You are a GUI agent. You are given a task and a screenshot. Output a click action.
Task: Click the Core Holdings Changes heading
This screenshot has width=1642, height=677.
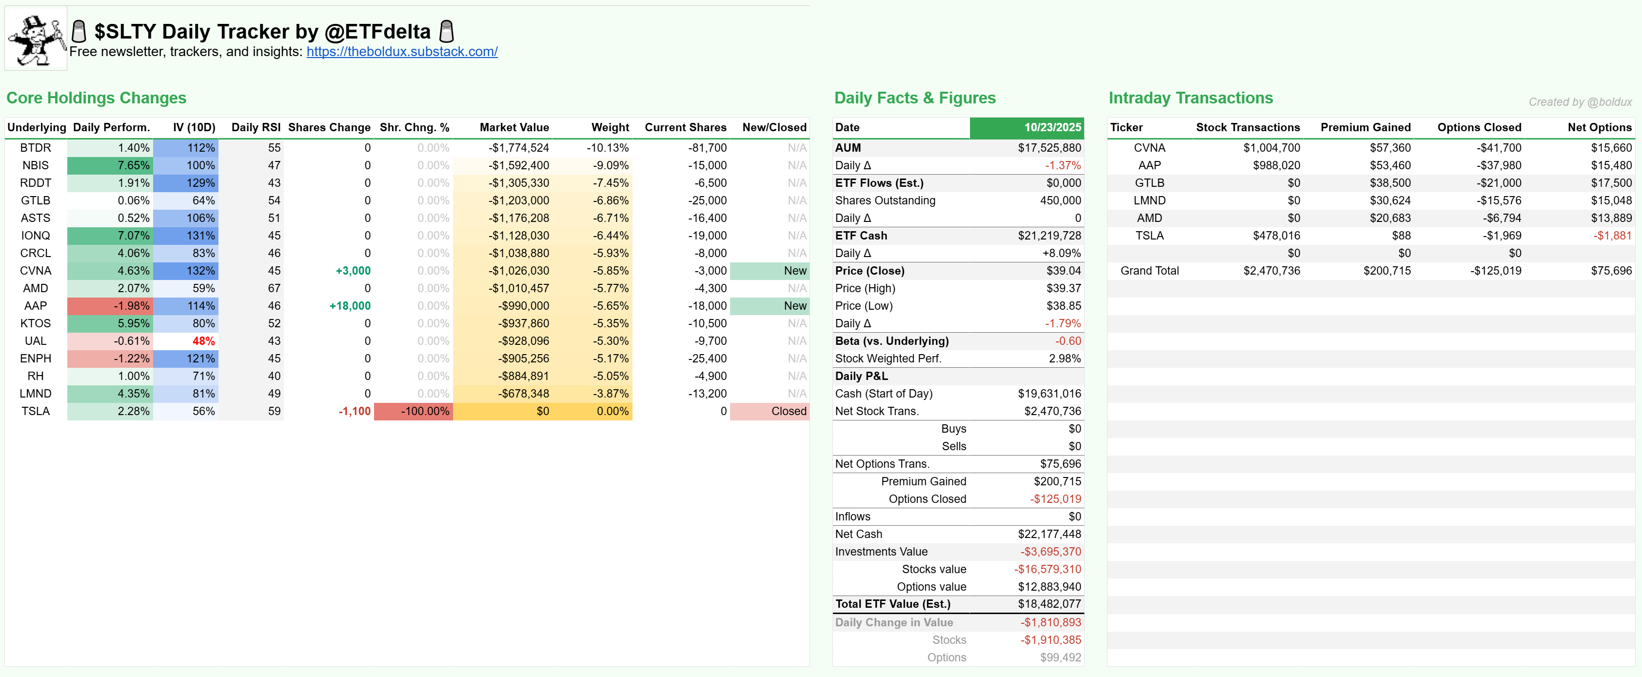(96, 98)
